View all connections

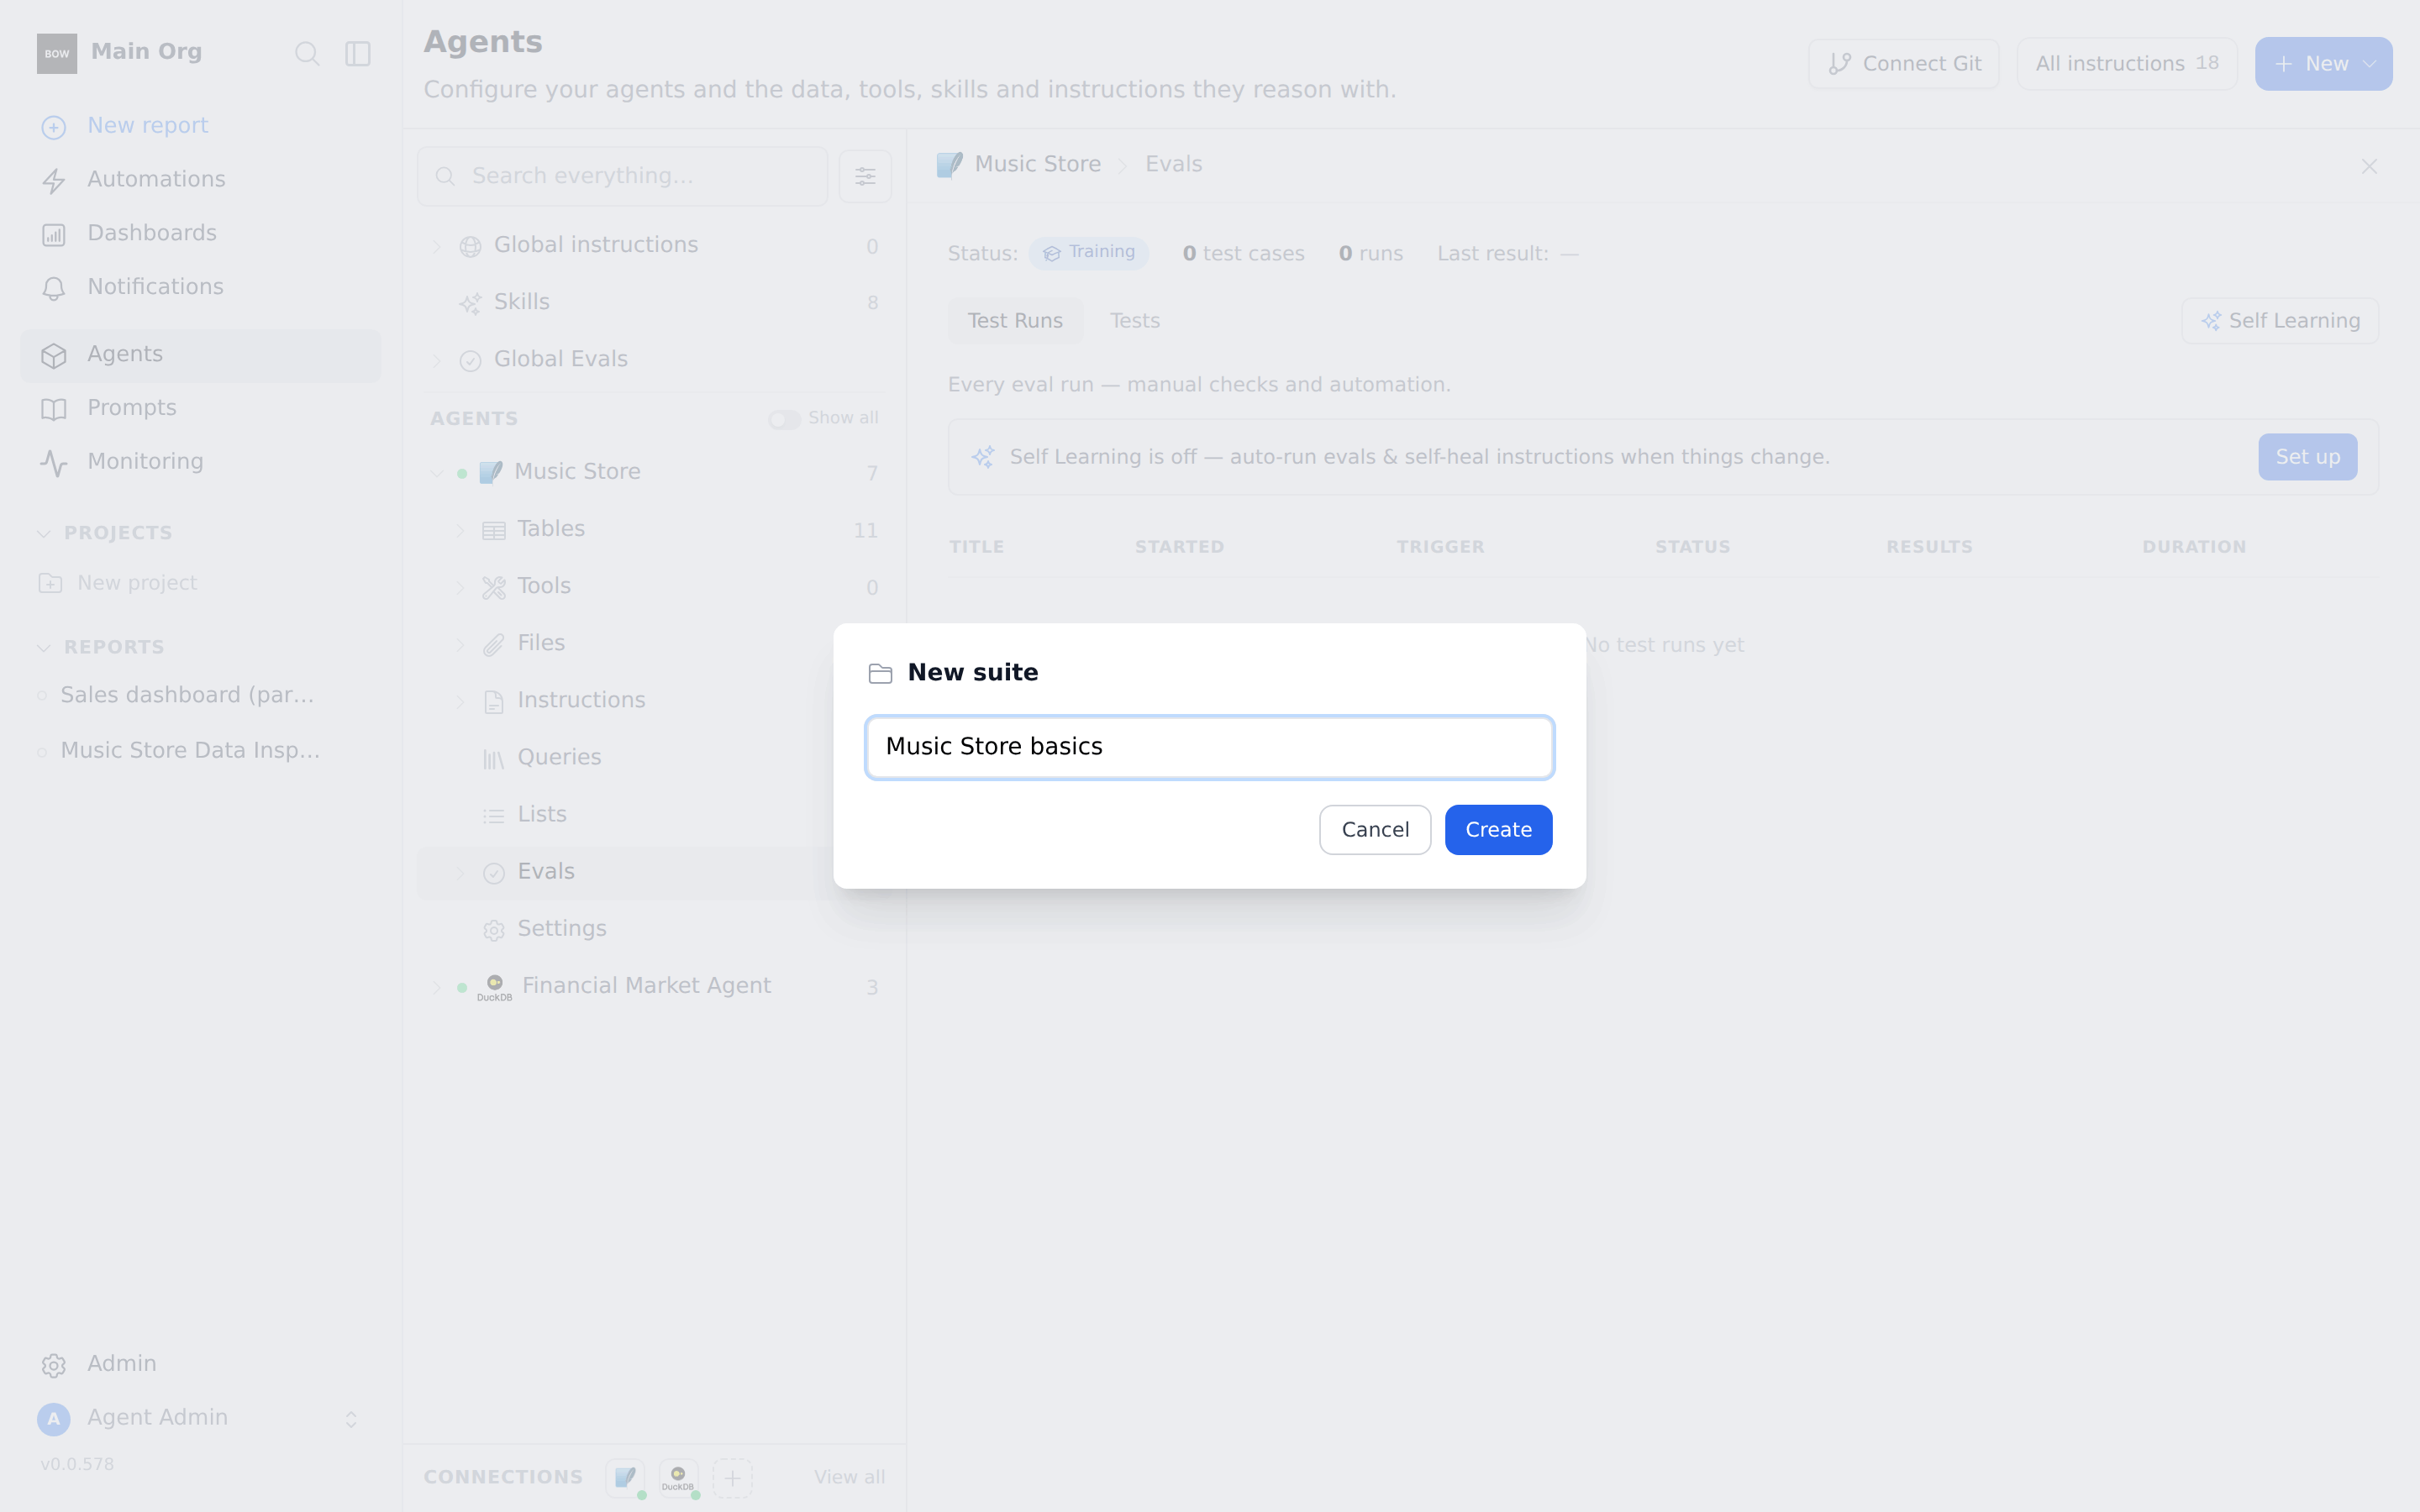tap(849, 1477)
